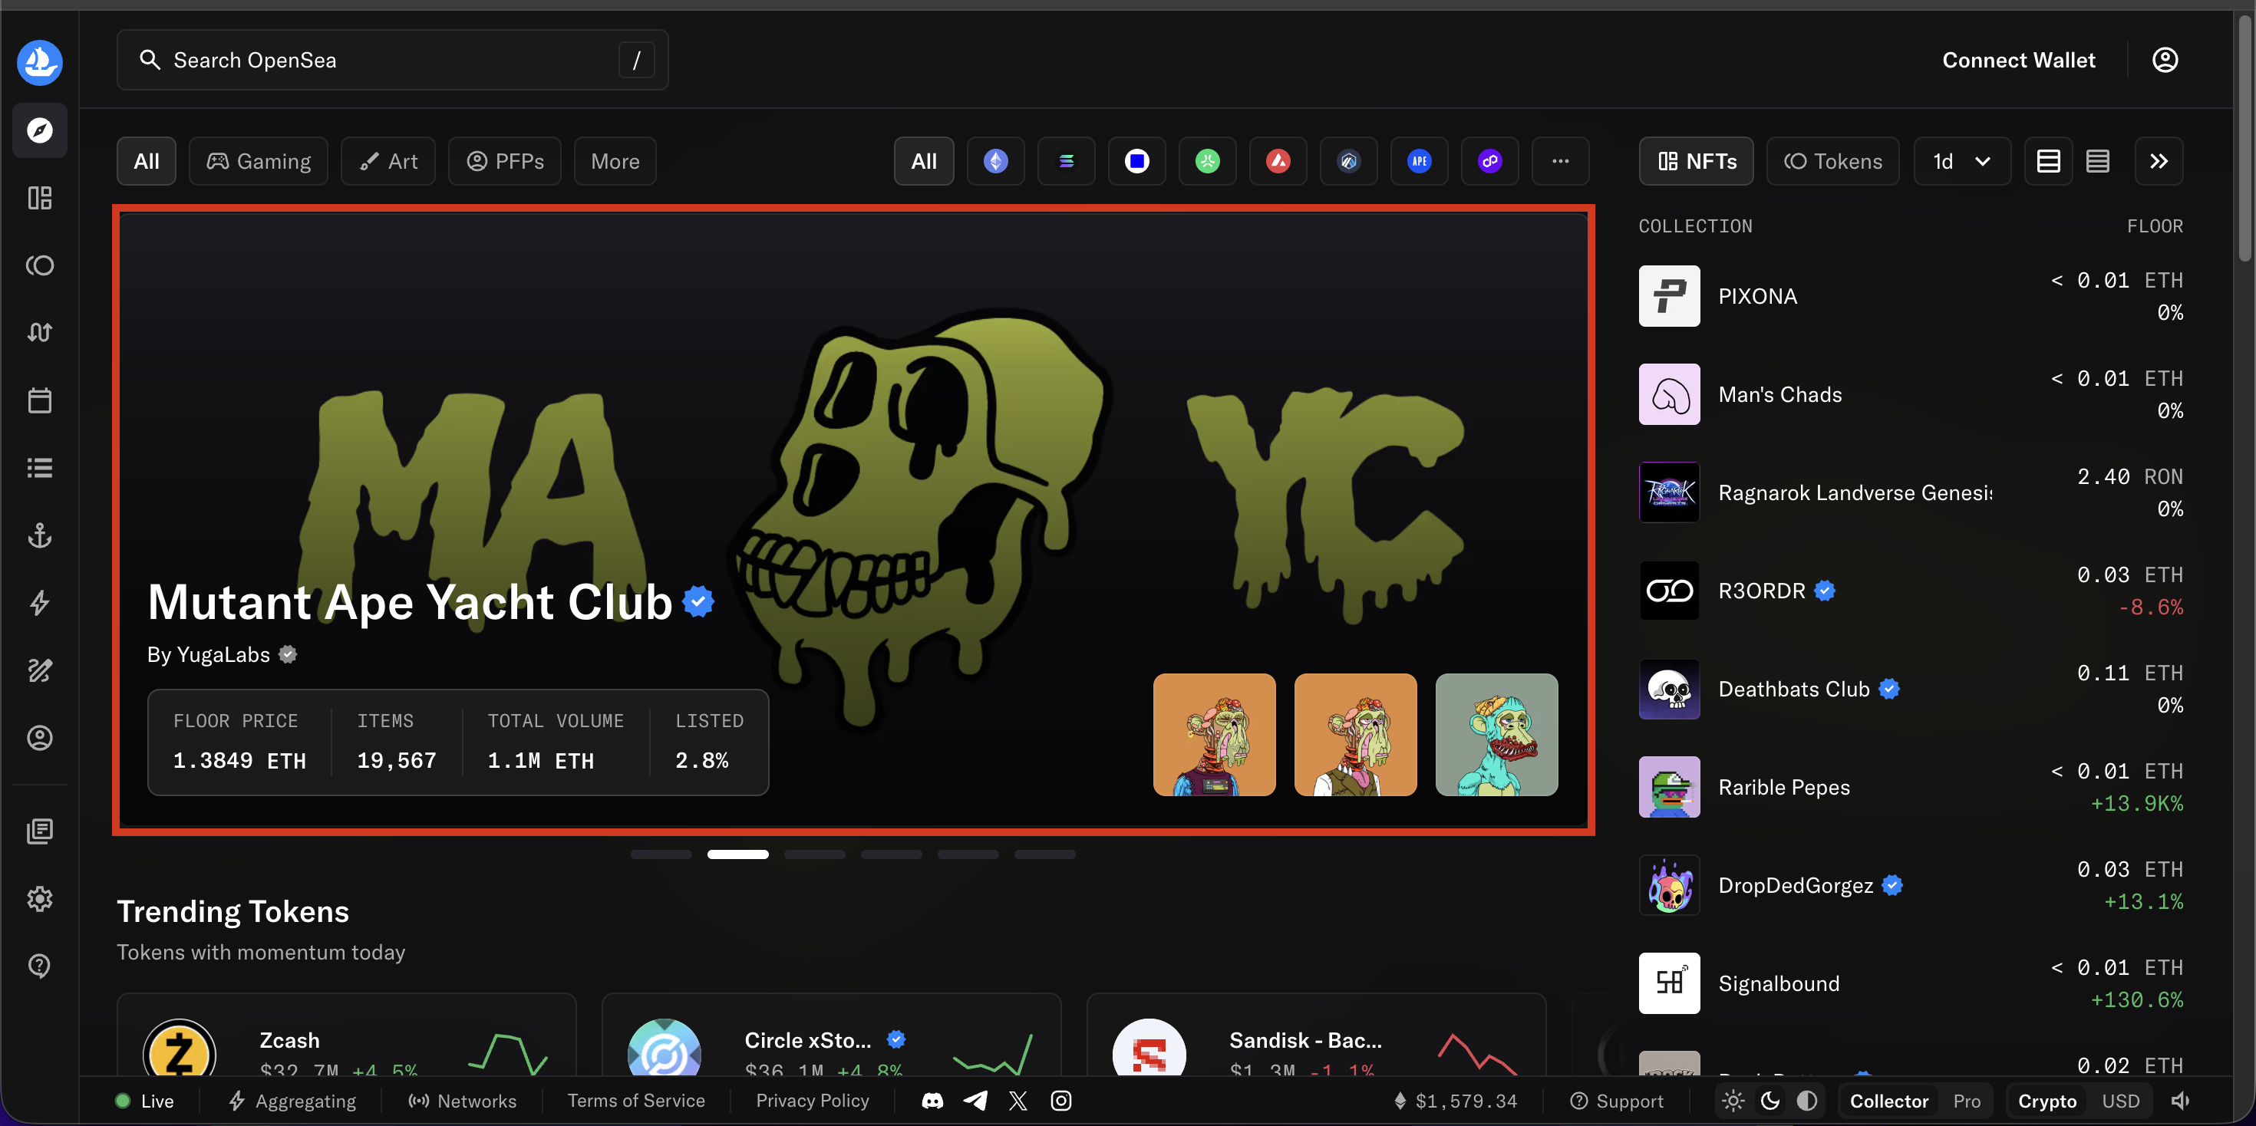Select the All categories tab
2256x1126 pixels.
tap(147, 161)
